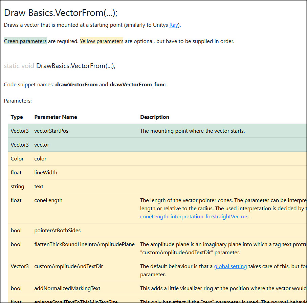Select the vectorStartPos parameter name
The height and width of the screenshot is (303, 307).
(x=51, y=131)
